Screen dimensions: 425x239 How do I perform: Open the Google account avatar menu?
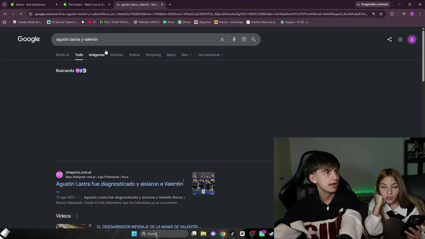412,40
